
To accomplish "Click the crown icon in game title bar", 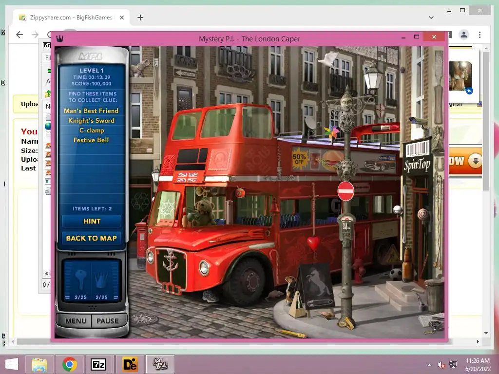I will 60,38.
